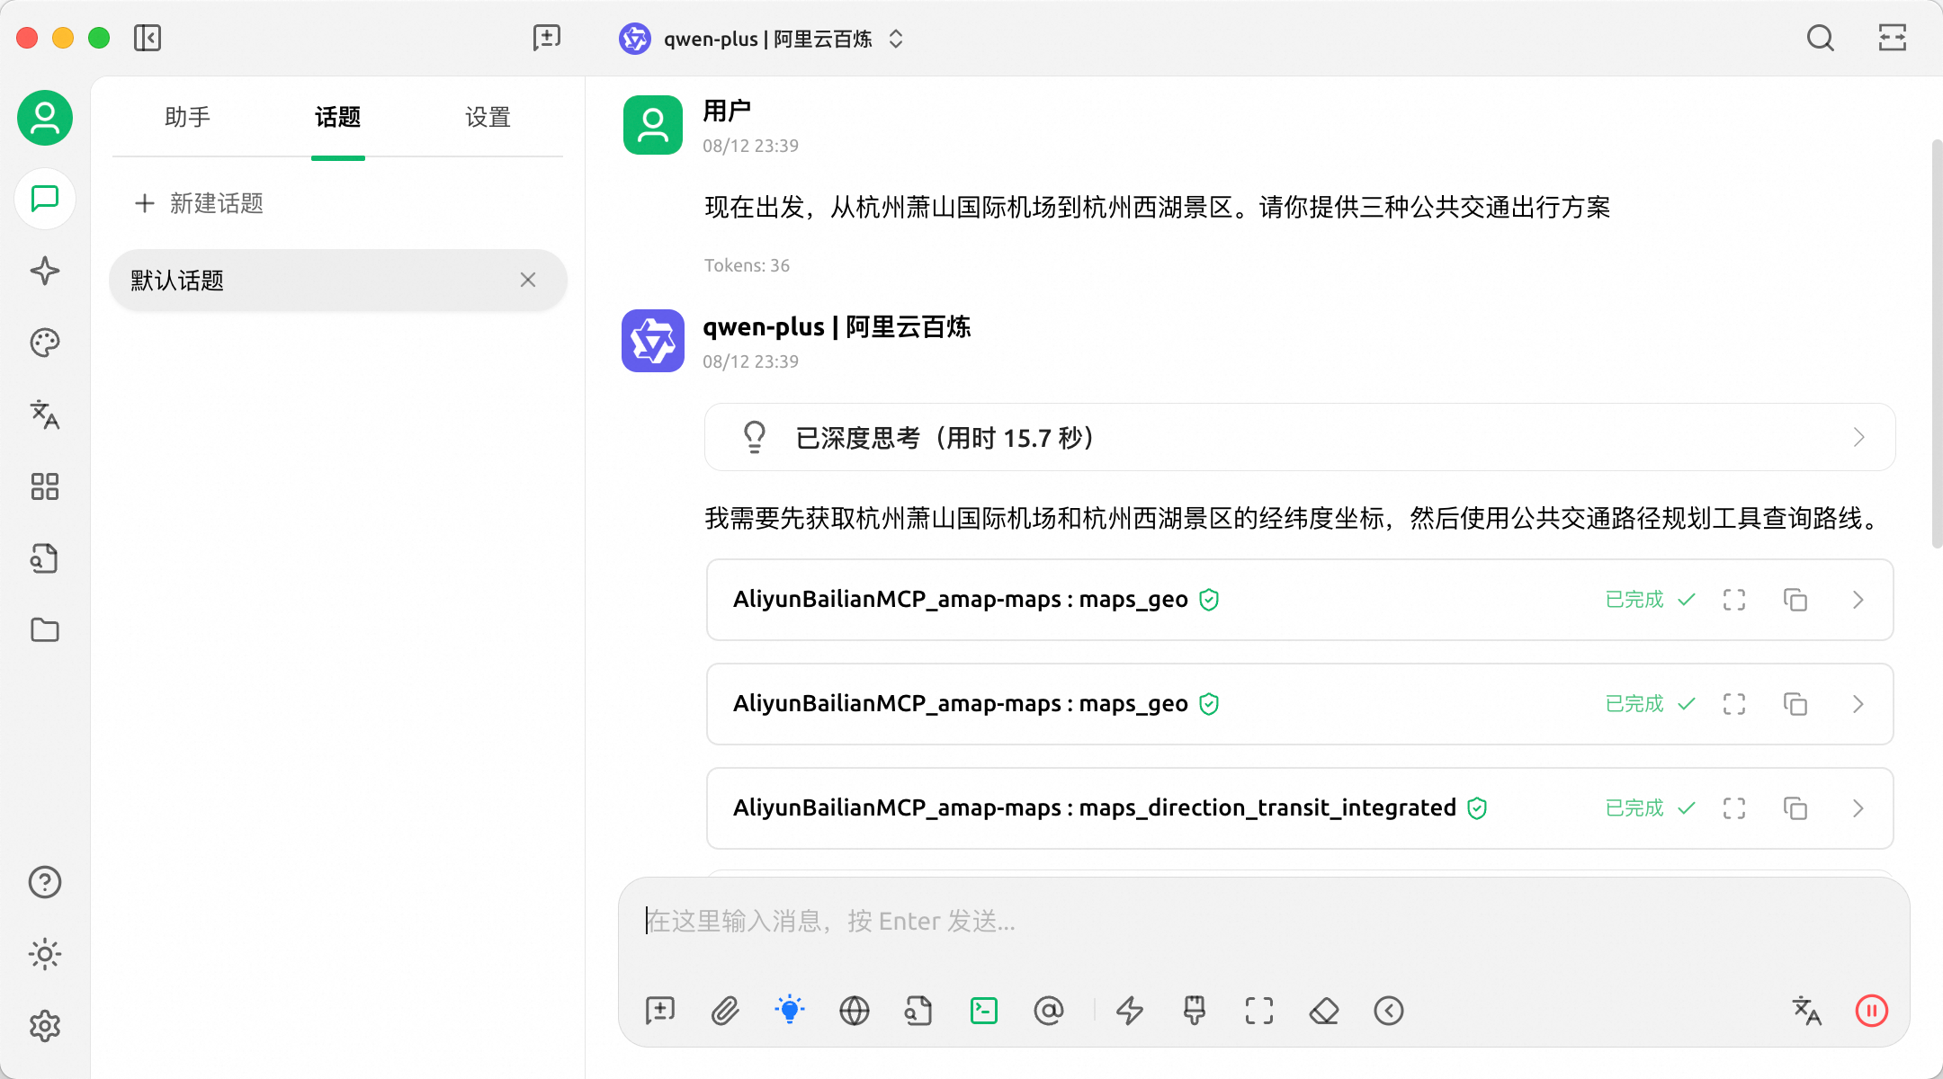Image resolution: width=1943 pixels, height=1079 pixels.
Task: Create new topic from top bar icon
Action: pos(547,38)
